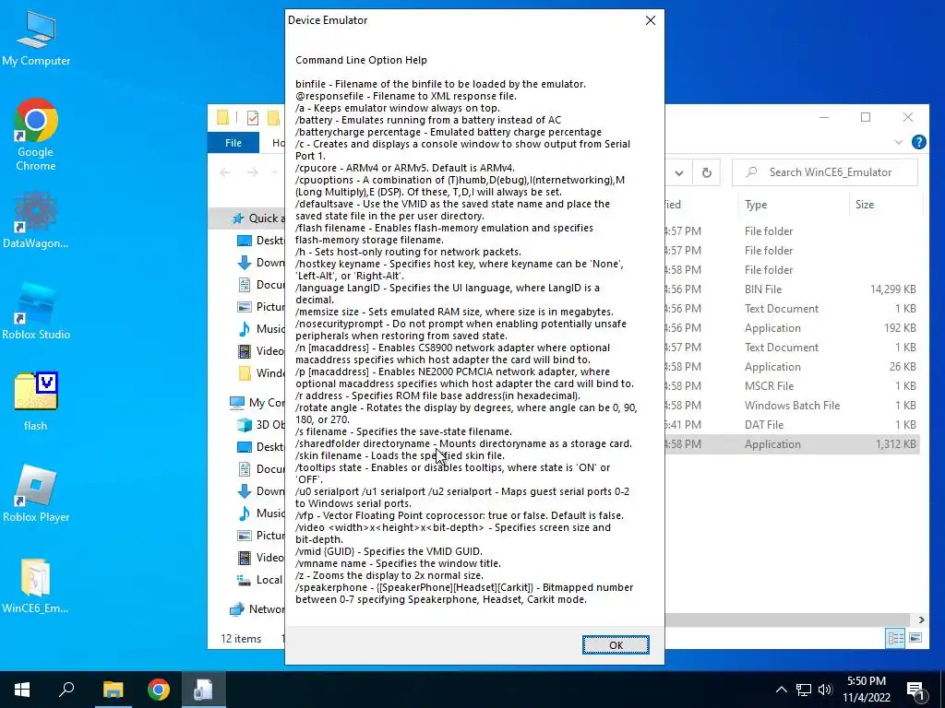Show hidden system tray icons
Viewport: 945px width, 708px height.
(x=781, y=690)
